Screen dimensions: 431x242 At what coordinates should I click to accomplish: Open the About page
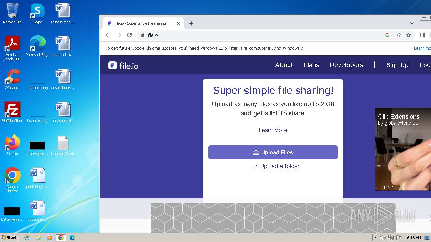point(284,65)
